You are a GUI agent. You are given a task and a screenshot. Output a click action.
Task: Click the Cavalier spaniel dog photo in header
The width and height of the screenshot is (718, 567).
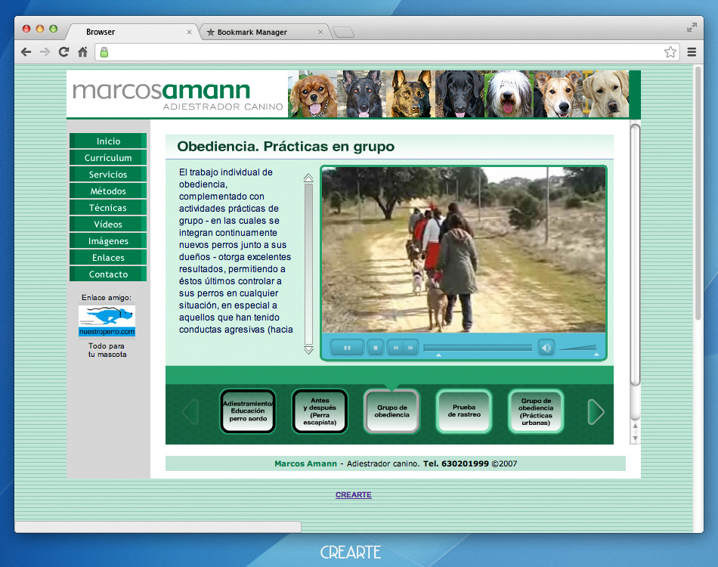314,94
